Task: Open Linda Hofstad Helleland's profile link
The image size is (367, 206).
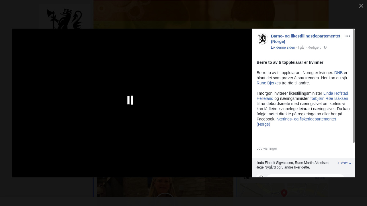Action: (335, 93)
